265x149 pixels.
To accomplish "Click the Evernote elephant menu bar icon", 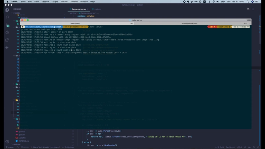I will (x=188, y=2).
